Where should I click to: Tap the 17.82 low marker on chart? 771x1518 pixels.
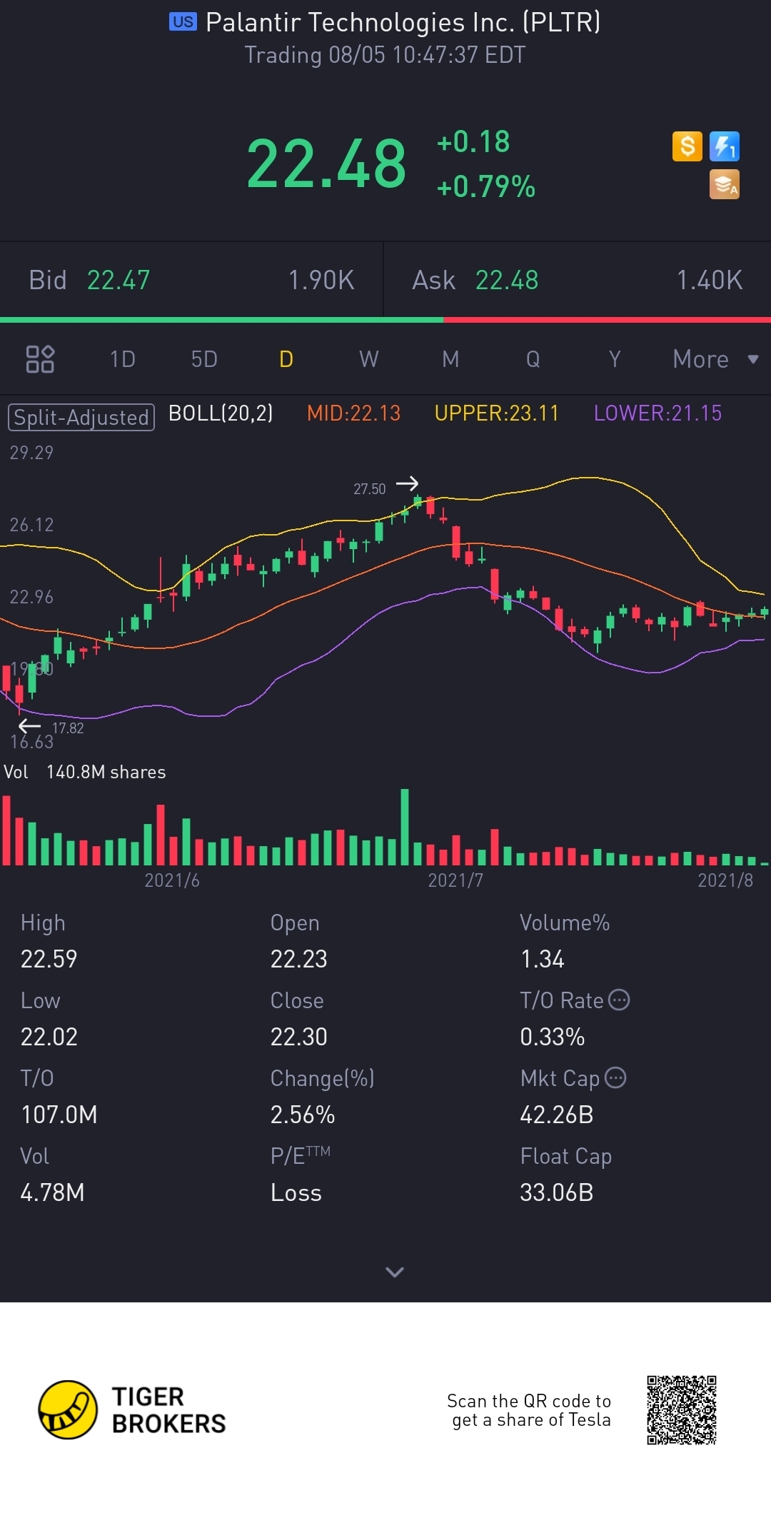click(68, 728)
